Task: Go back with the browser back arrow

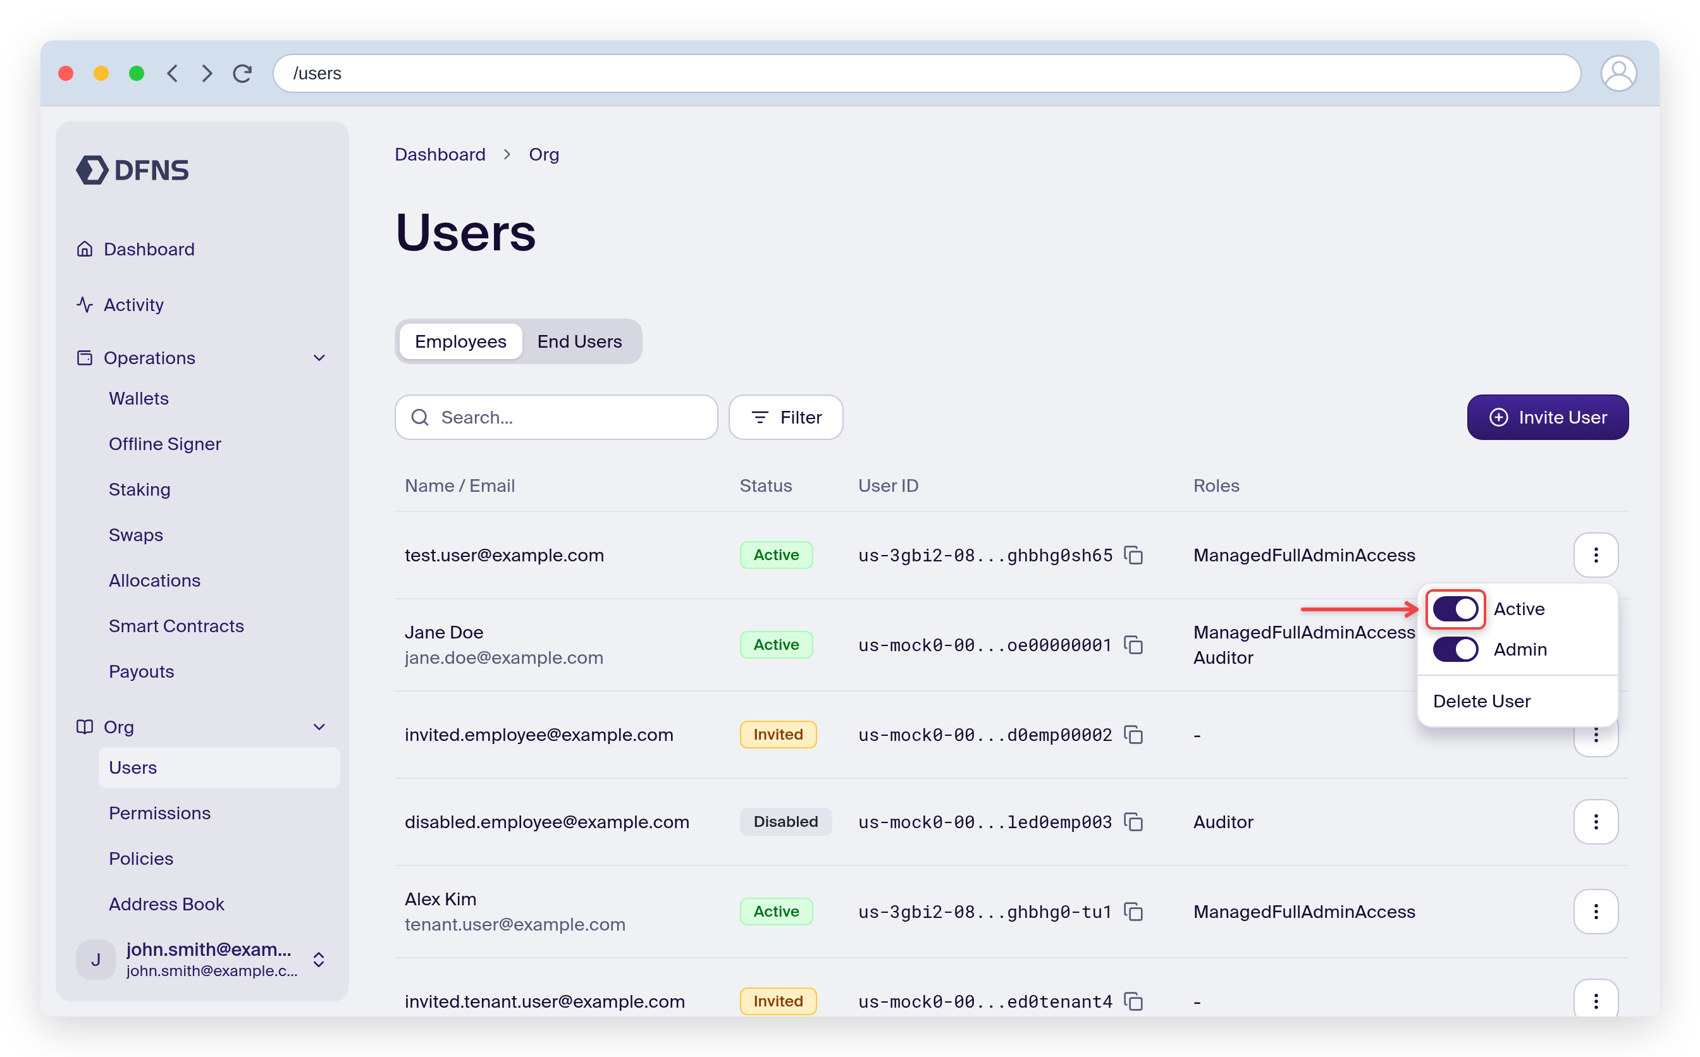Action: pyautogui.click(x=173, y=73)
